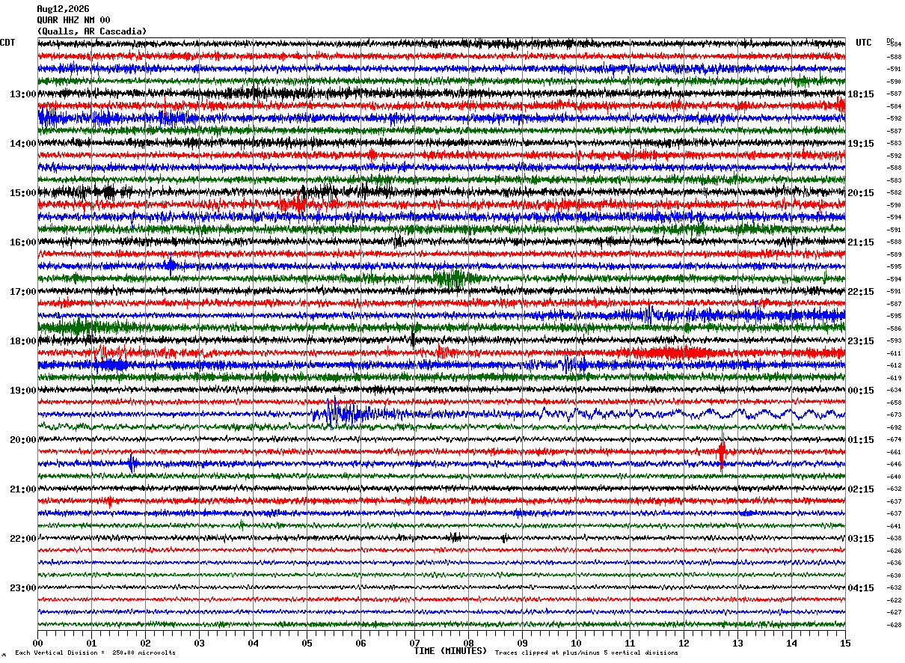This screenshot has width=905, height=663.
Task: Click the 18:15 UTC time label
Action: pos(861,94)
